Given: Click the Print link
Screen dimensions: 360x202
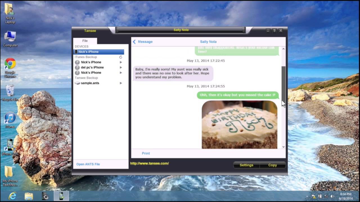Looking at the screenshot, I should (x=146, y=153).
